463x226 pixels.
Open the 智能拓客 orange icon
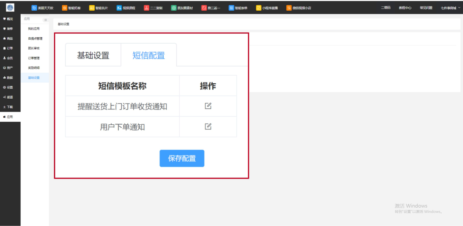click(x=64, y=8)
